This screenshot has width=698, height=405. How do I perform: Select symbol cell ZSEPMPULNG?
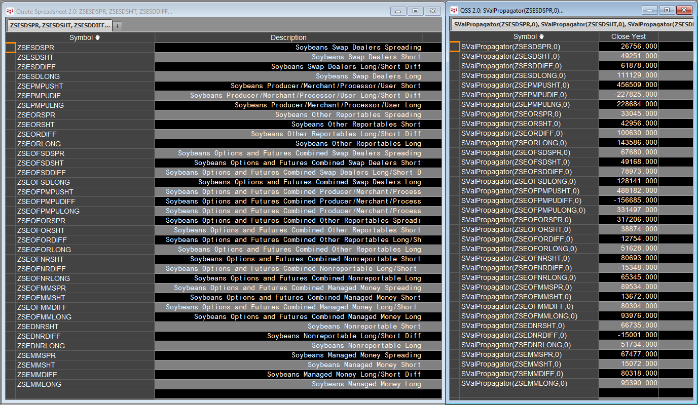(x=85, y=105)
